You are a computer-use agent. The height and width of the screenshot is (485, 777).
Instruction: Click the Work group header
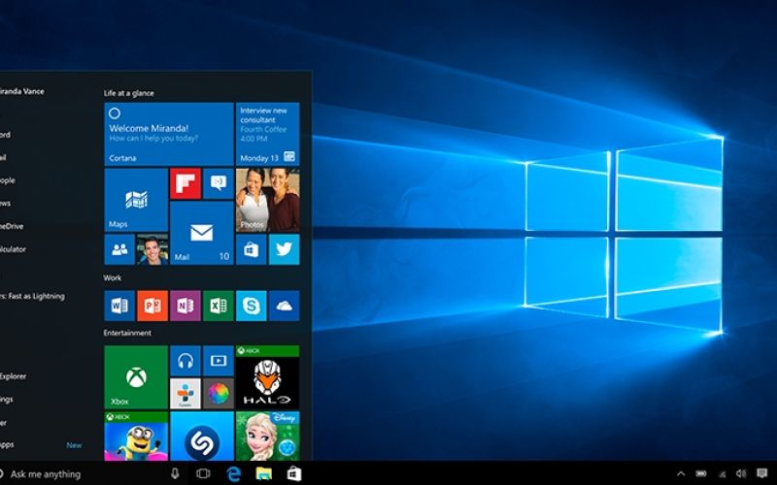[x=113, y=277]
